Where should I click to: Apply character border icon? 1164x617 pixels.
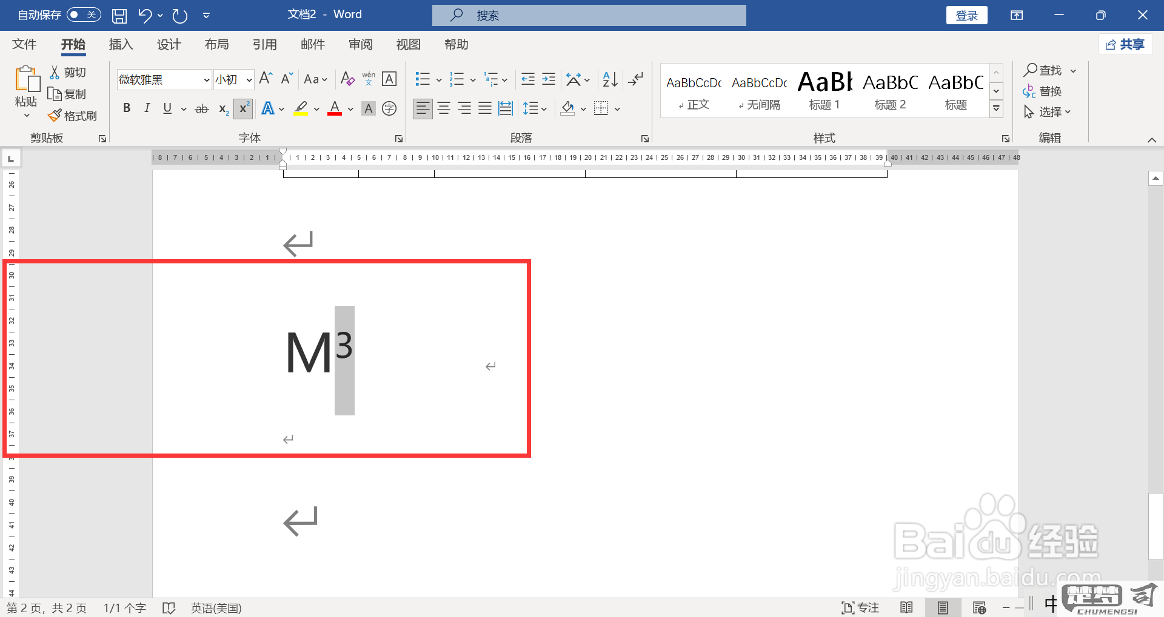(389, 79)
